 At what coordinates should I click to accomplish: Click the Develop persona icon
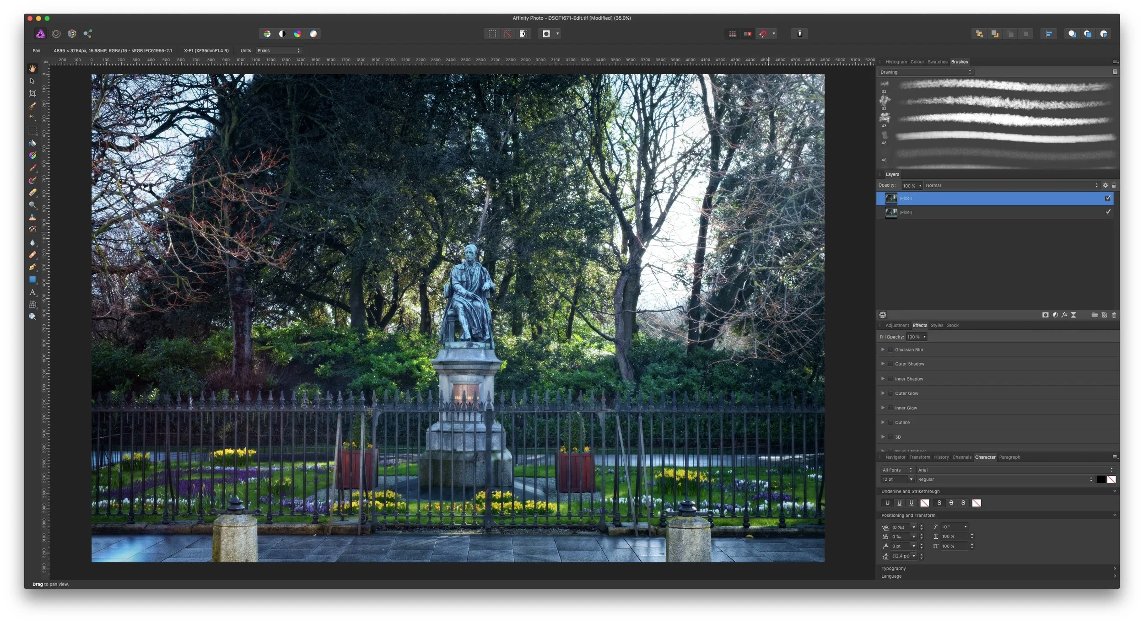pos(72,34)
